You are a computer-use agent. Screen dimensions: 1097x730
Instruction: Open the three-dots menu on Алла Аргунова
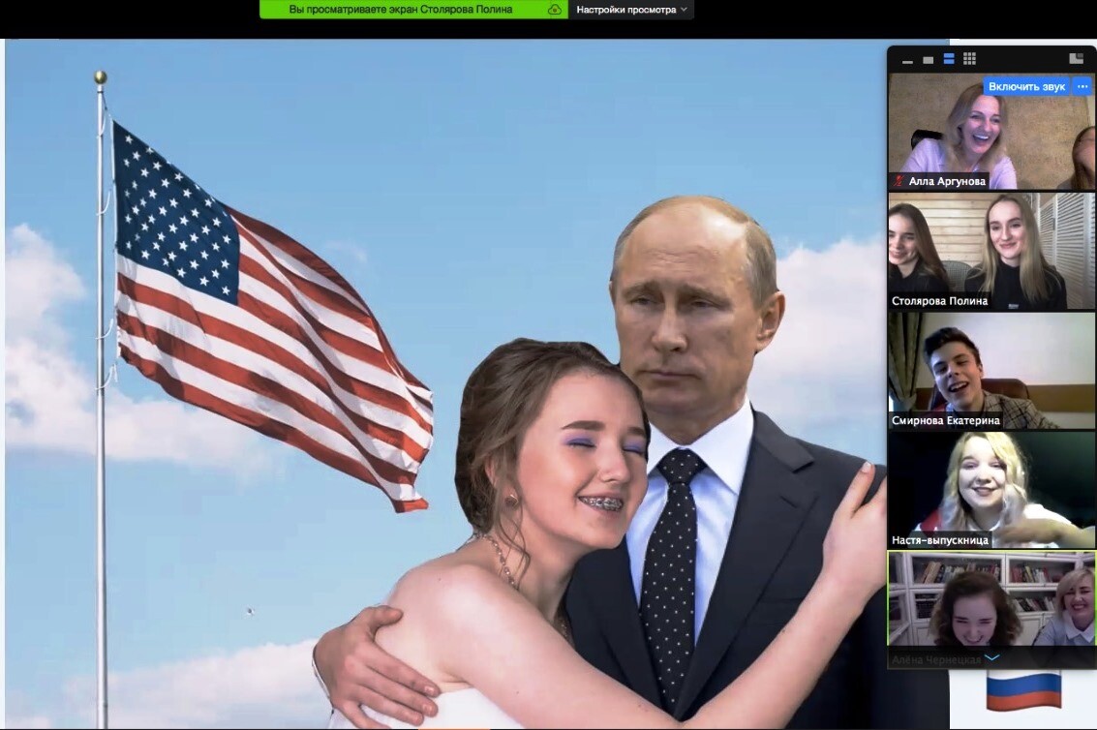pyautogui.click(x=1082, y=86)
